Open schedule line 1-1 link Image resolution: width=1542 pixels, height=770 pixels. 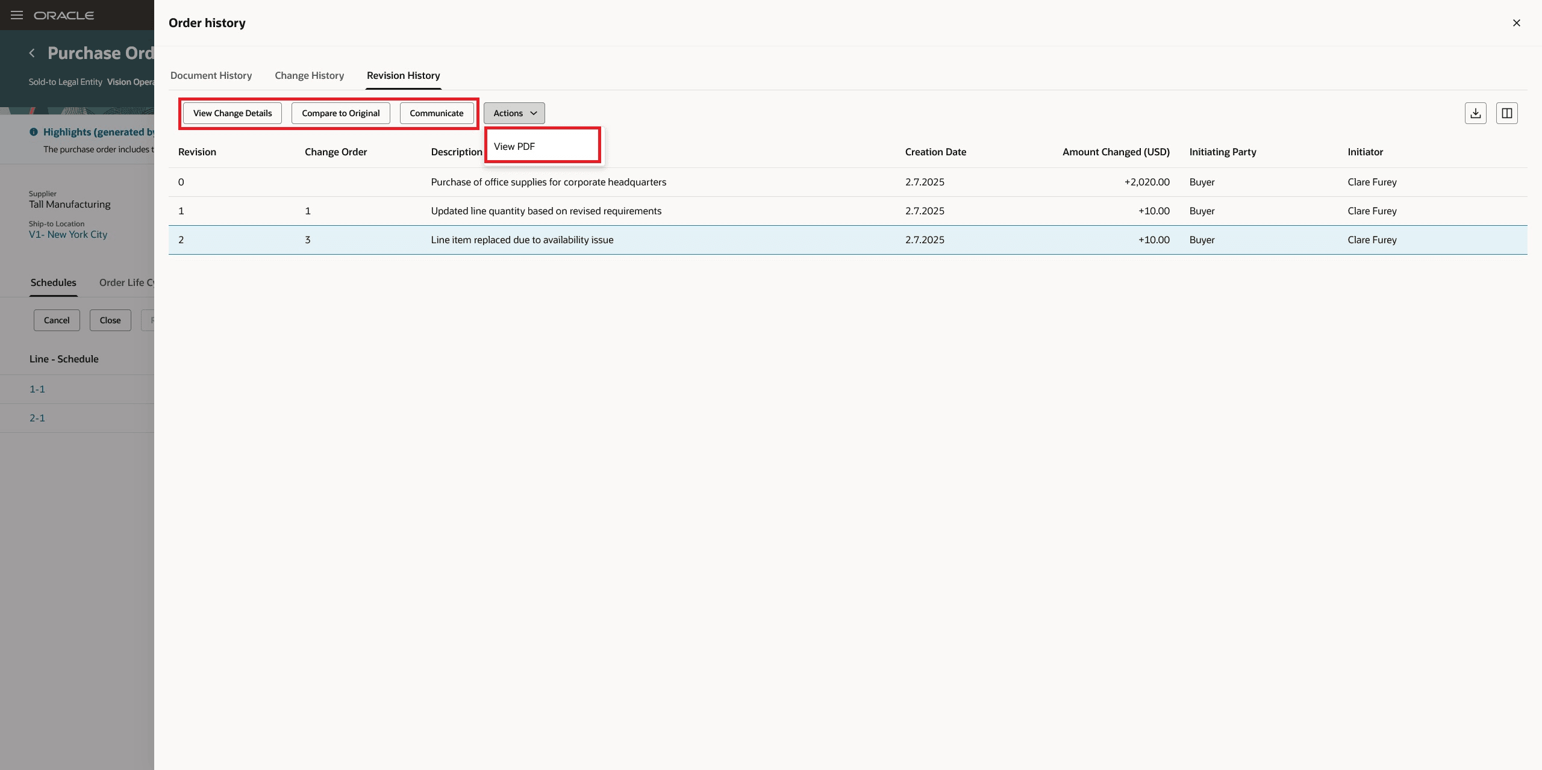click(37, 389)
